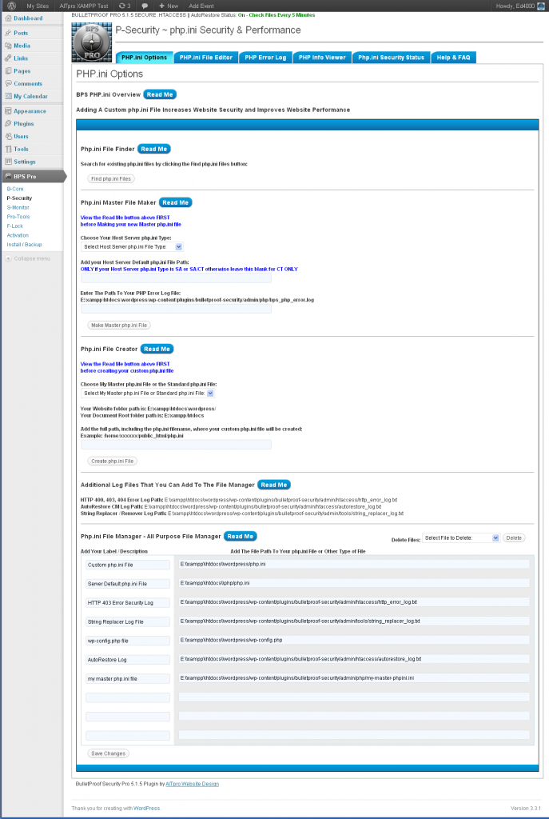Click custom php.ini full path input field
The image size is (549, 819).
[x=176, y=445]
